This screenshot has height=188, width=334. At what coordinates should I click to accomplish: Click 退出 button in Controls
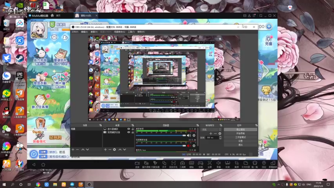240,145
